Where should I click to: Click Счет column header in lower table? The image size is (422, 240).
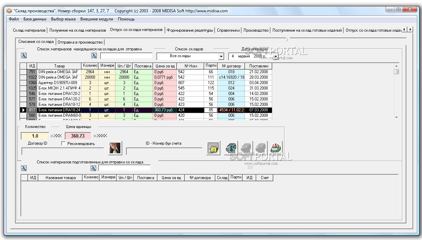265,178
